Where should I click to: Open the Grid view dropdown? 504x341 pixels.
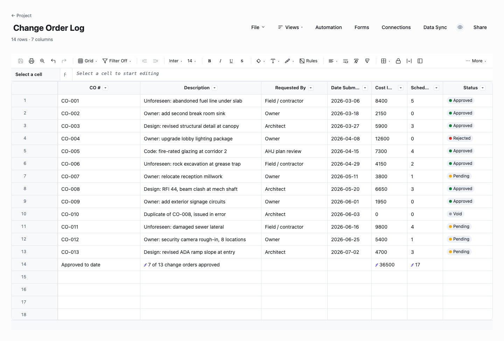pyautogui.click(x=87, y=61)
